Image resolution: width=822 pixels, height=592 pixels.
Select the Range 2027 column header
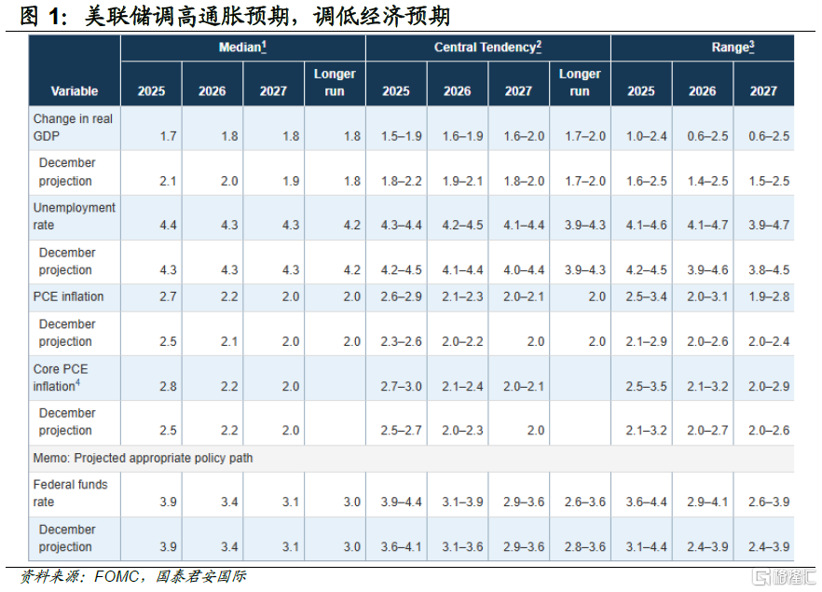(x=763, y=90)
